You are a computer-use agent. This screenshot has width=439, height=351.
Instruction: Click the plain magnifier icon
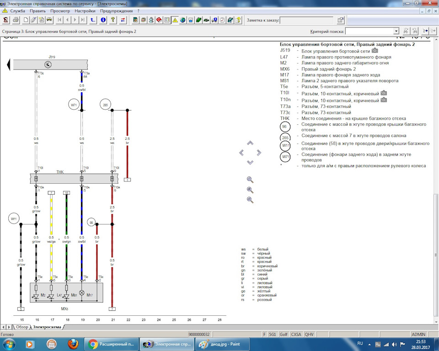click(x=250, y=180)
